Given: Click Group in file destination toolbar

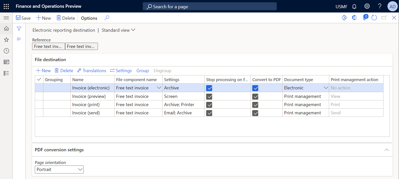Looking at the screenshot, I should pyautogui.click(x=143, y=71).
